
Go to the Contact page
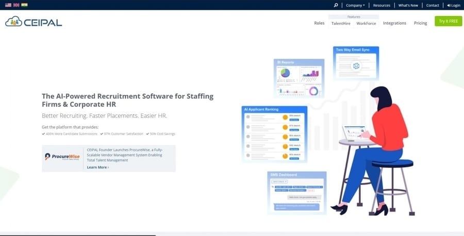click(x=433, y=5)
